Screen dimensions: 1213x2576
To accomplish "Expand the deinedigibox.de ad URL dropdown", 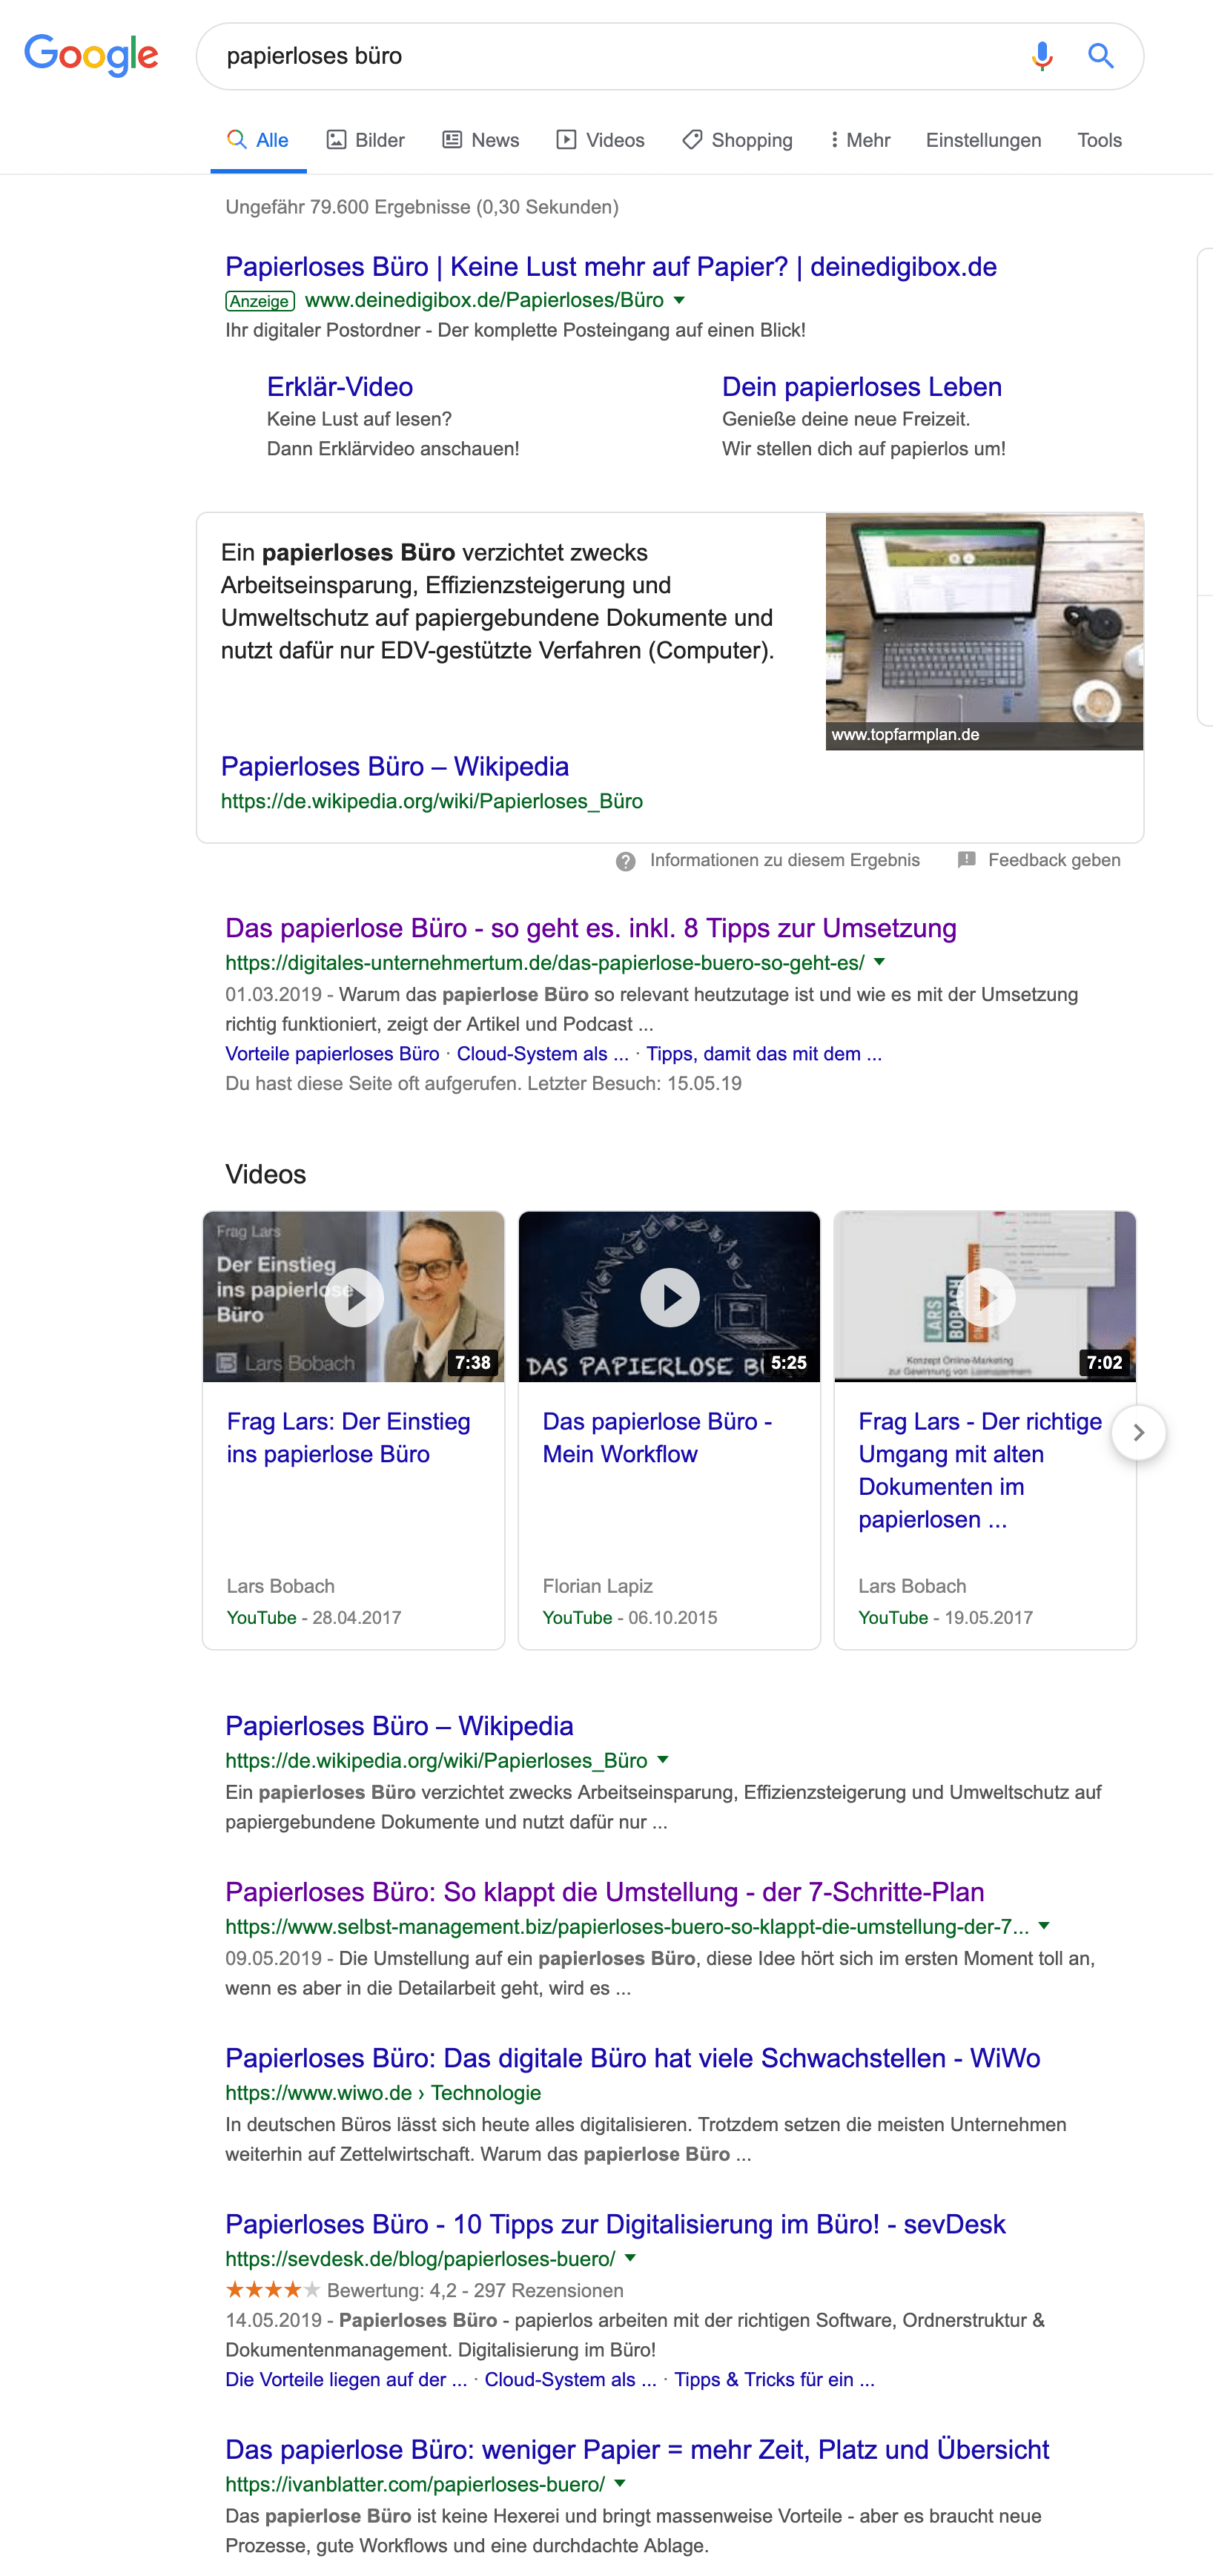I will click(680, 300).
